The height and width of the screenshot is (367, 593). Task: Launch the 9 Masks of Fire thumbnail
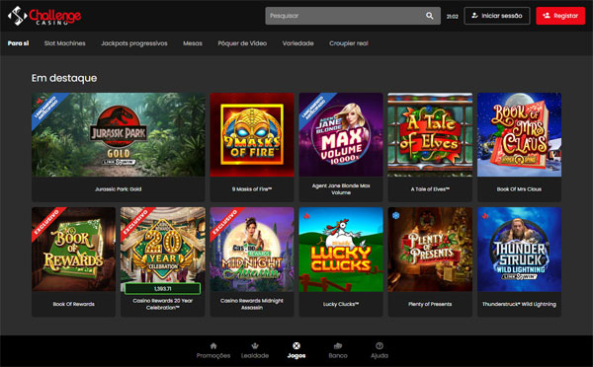(x=252, y=135)
